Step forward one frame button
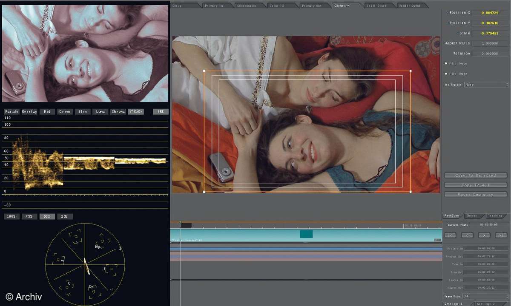The height and width of the screenshot is (306, 511). pyautogui.click(x=484, y=235)
